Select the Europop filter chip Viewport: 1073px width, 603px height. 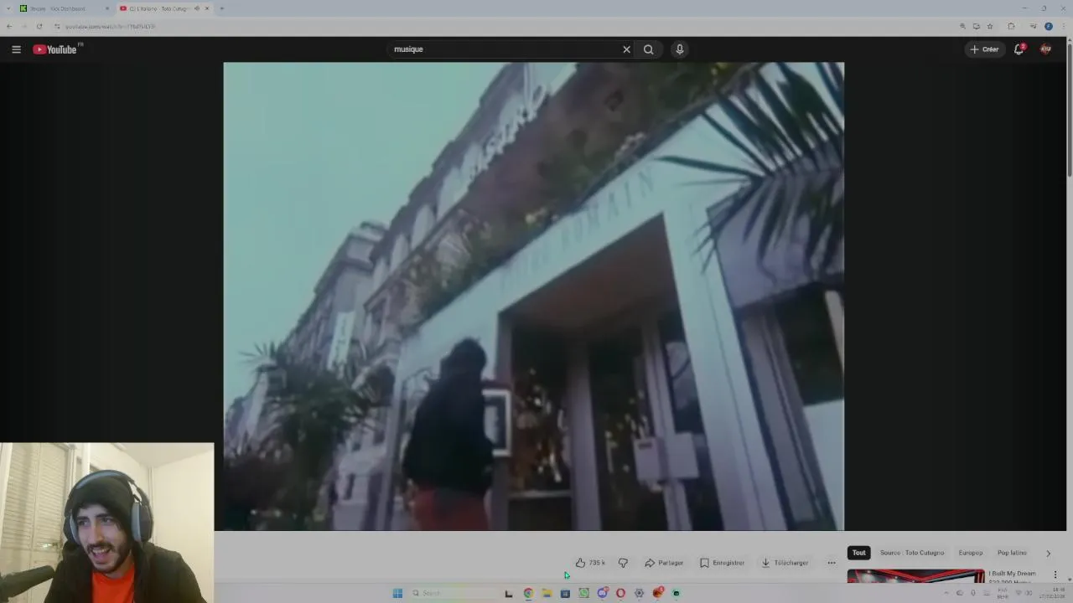(x=971, y=553)
